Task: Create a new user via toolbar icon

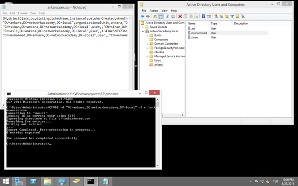Action: 216,17
